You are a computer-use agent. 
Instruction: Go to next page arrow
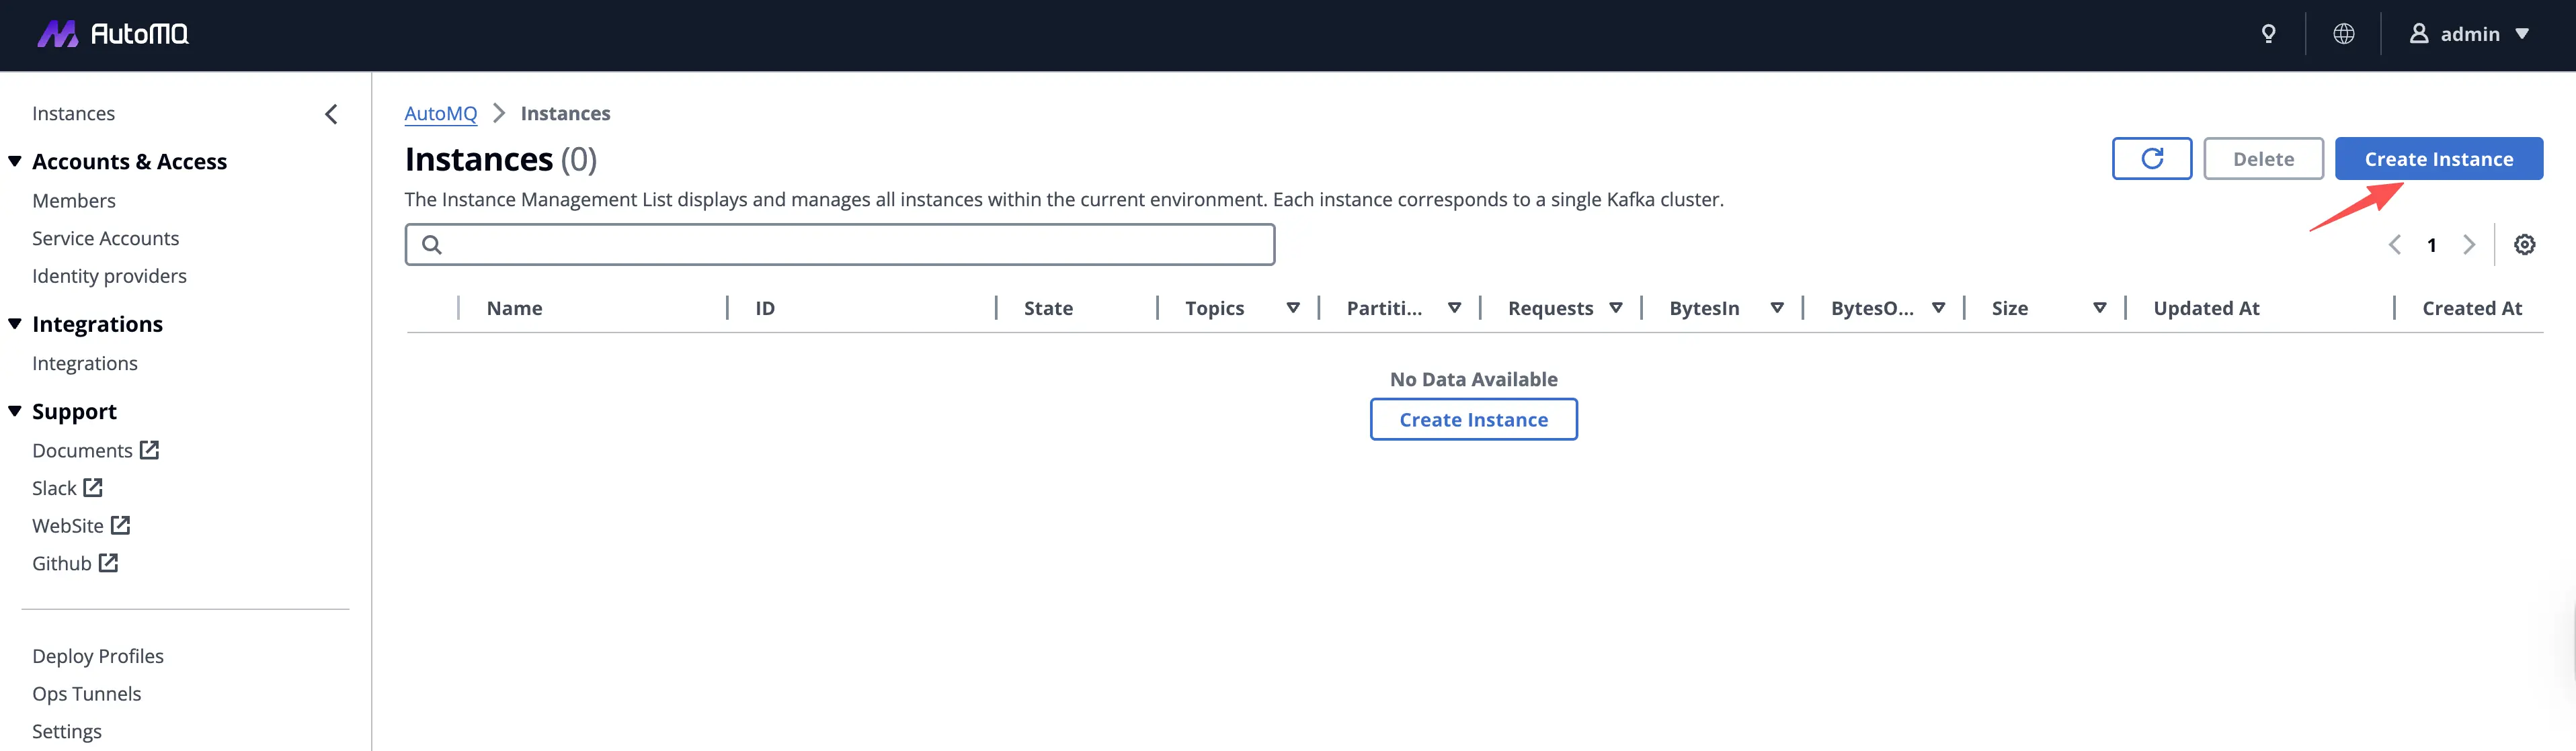(x=2468, y=245)
